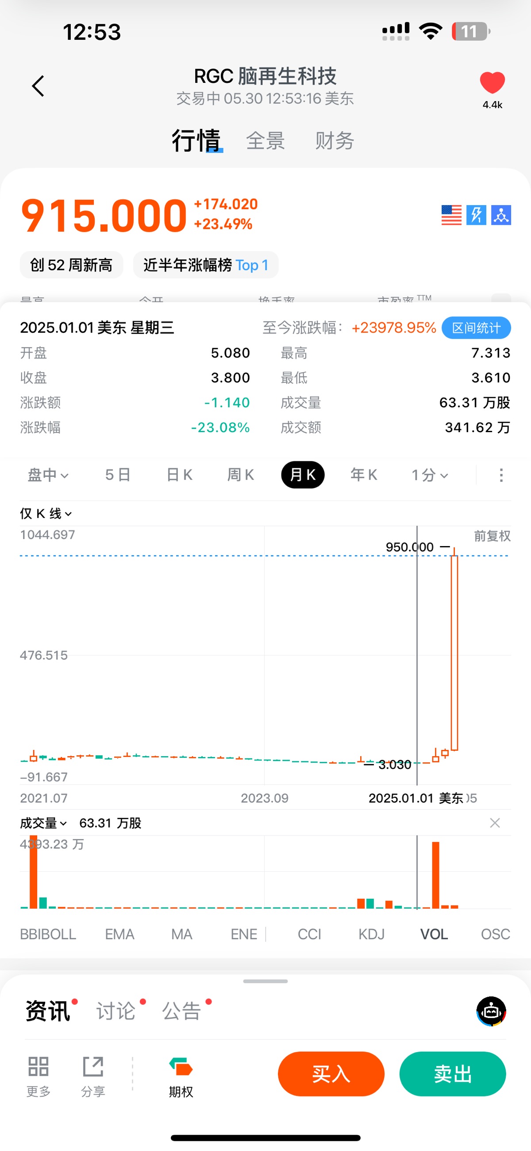
Task: Open the three-dot chart settings menu
Action: coord(501,475)
